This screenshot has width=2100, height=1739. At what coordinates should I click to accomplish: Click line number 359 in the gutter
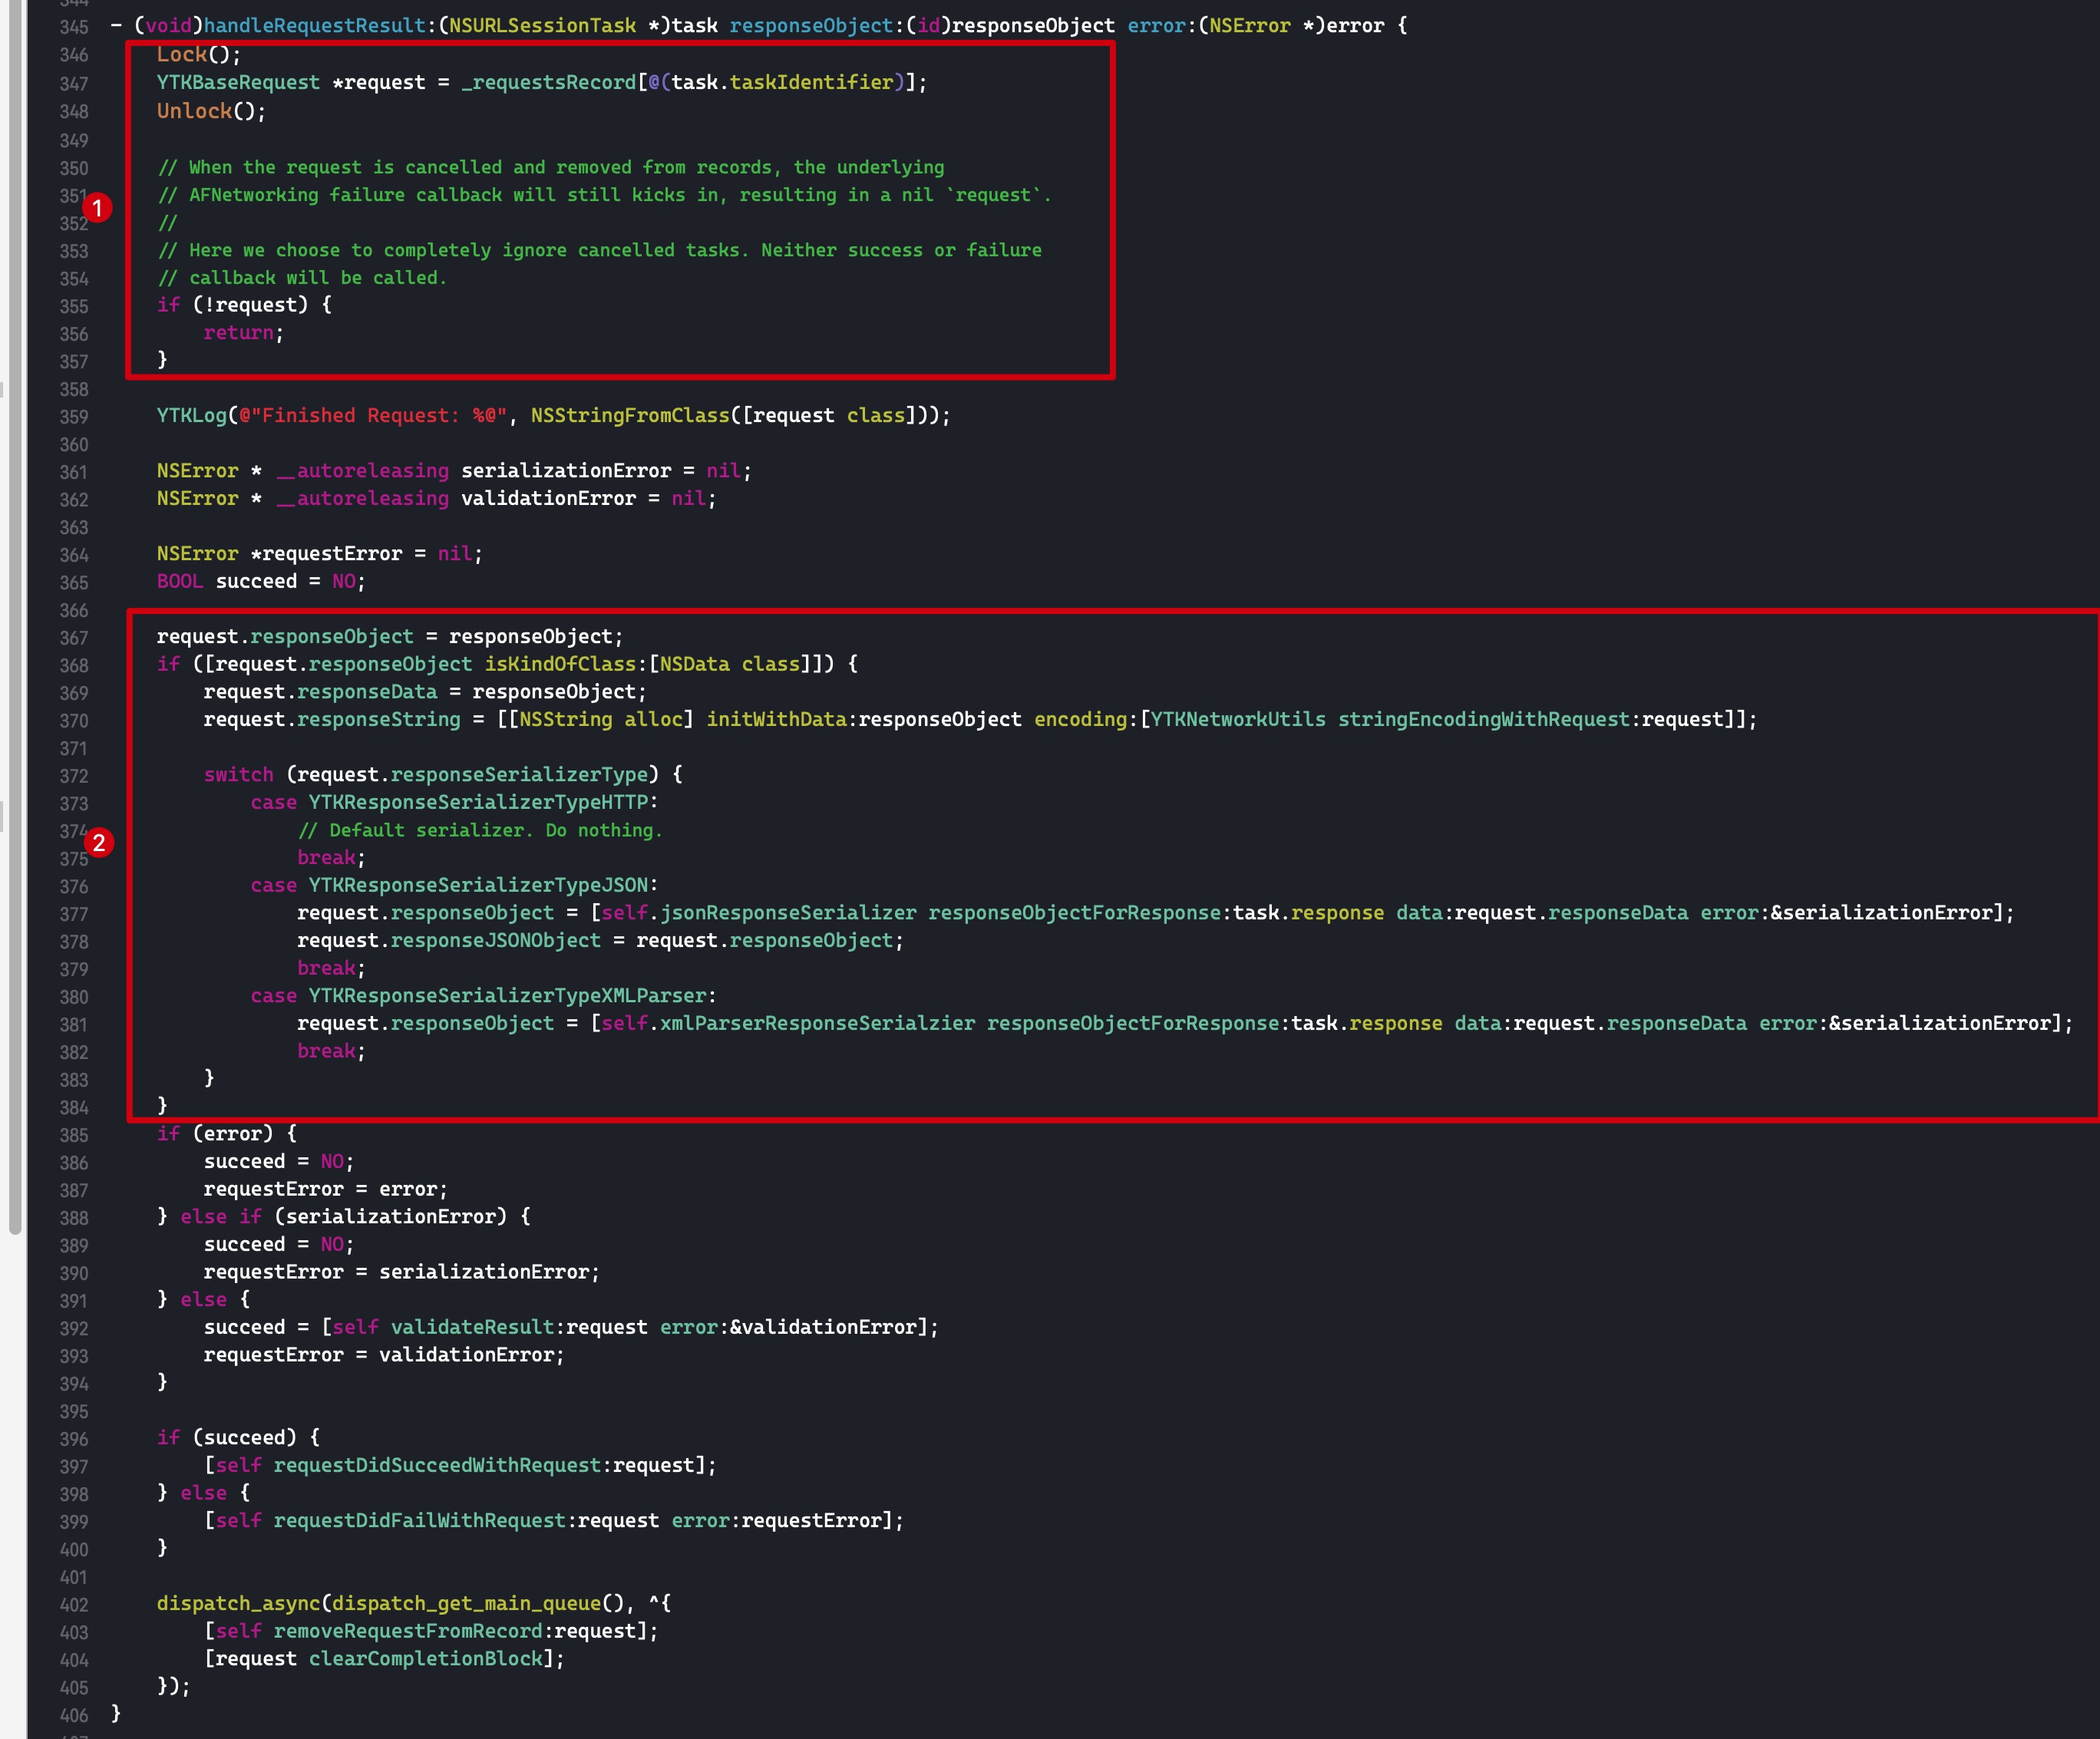tap(74, 417)
